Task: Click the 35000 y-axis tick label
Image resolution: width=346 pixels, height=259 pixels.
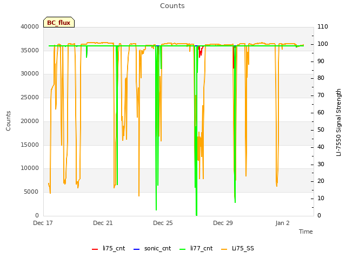Action: (30, 50)
